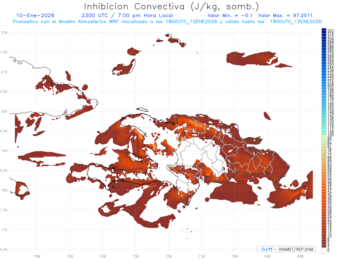The height and width of the screenshot is (260, 337).
Task: Click the longitude label "72W"
Action: (x=168, y=256)
